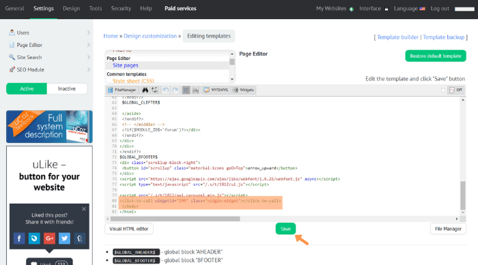
Task: Click the Page Editor document icon
Action: coord(12,45)
